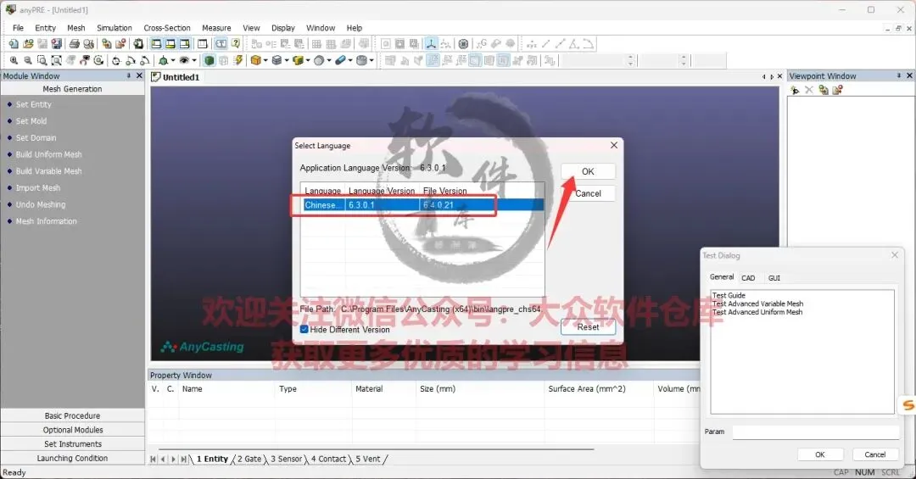Screen dimensions: 916x479
Task: Click the Print icon in toolbar
Action: (74, 44)
